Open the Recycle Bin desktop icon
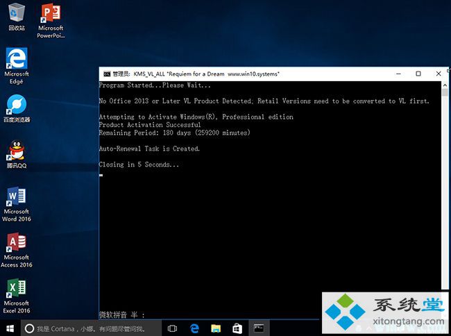This screenshot has height=336, width=451. (x=17, y=17)
